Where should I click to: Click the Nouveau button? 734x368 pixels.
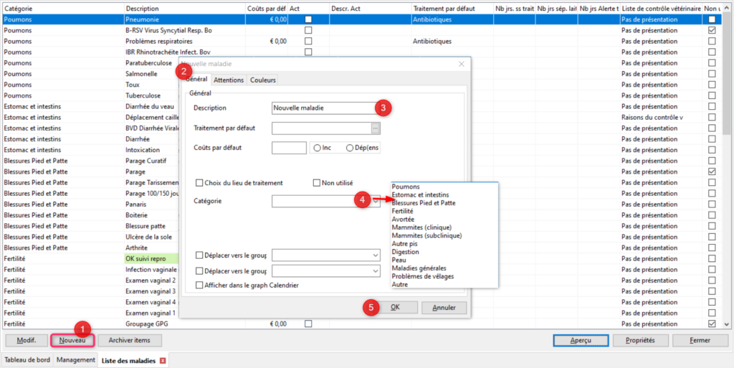[72, 340]
